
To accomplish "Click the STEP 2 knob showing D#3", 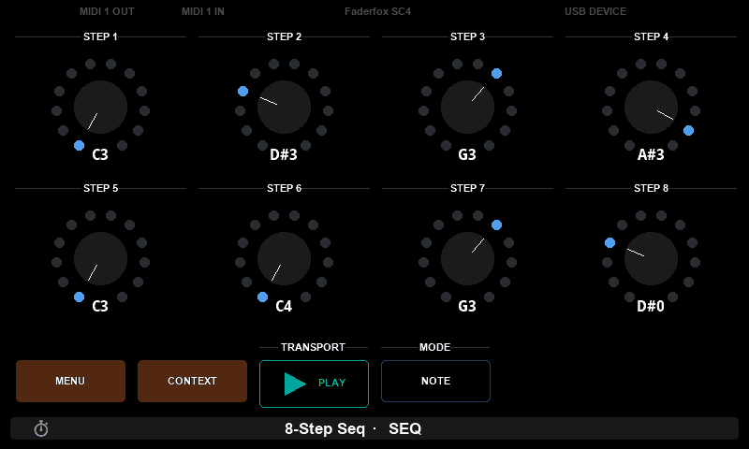I will coord(284,108).
